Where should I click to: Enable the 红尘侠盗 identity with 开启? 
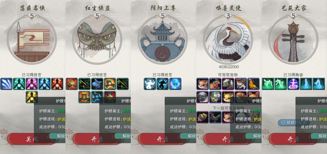click(x=97, y=139)
